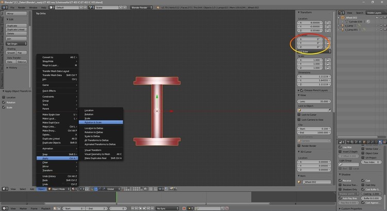Expand the History panel in the tool shelf

coord(7,67)
